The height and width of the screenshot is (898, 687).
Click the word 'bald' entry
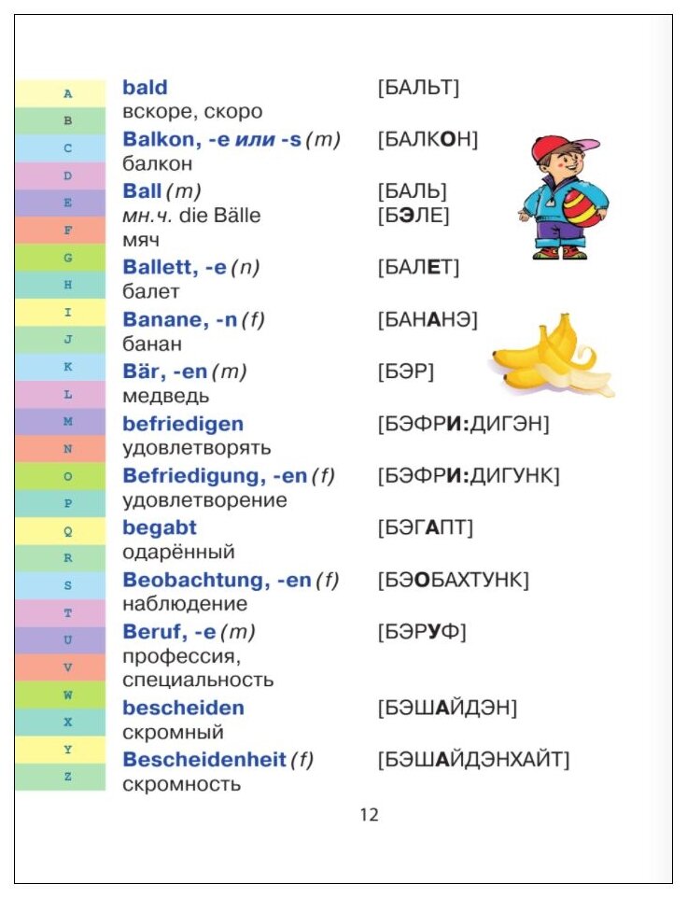coord(145,87)
